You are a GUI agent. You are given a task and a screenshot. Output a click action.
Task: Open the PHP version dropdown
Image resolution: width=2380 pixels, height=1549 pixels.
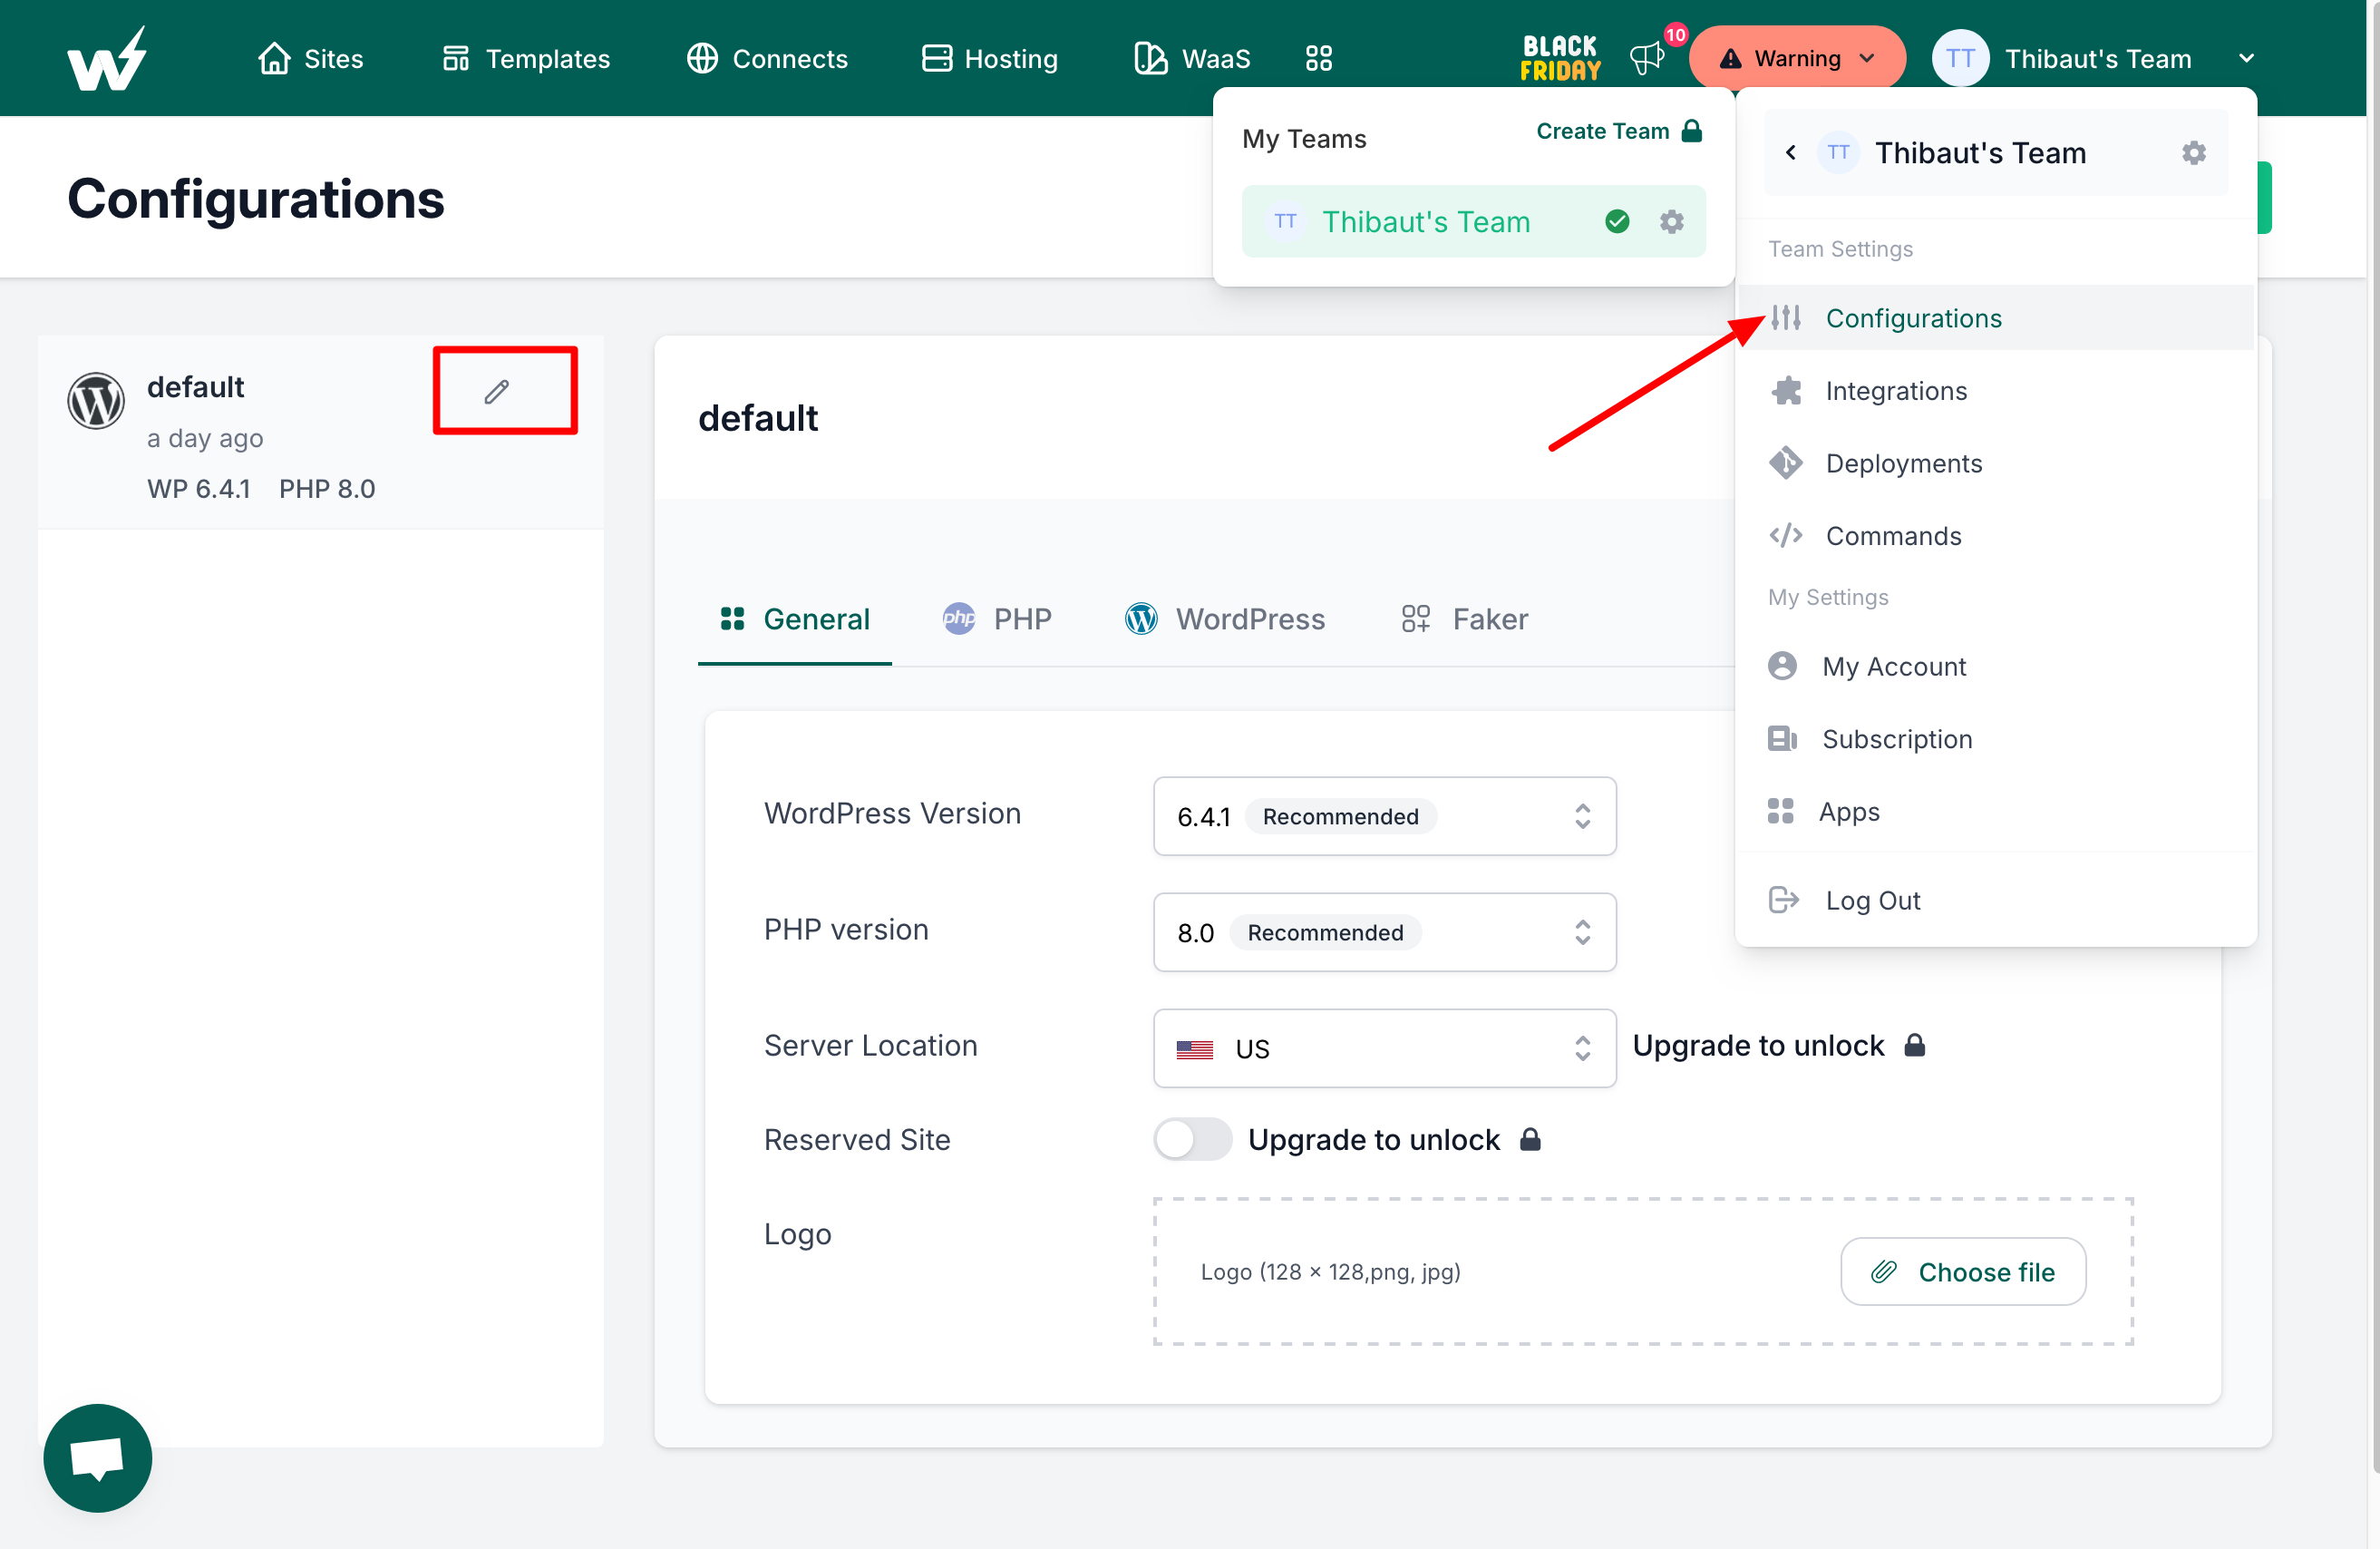[x=1582, y=932]
